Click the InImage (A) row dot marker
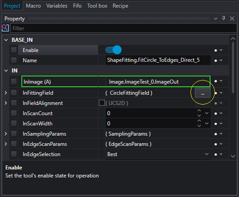Viewport: 239px width, 197px height. pyautogui.click(x=215, y=81)
